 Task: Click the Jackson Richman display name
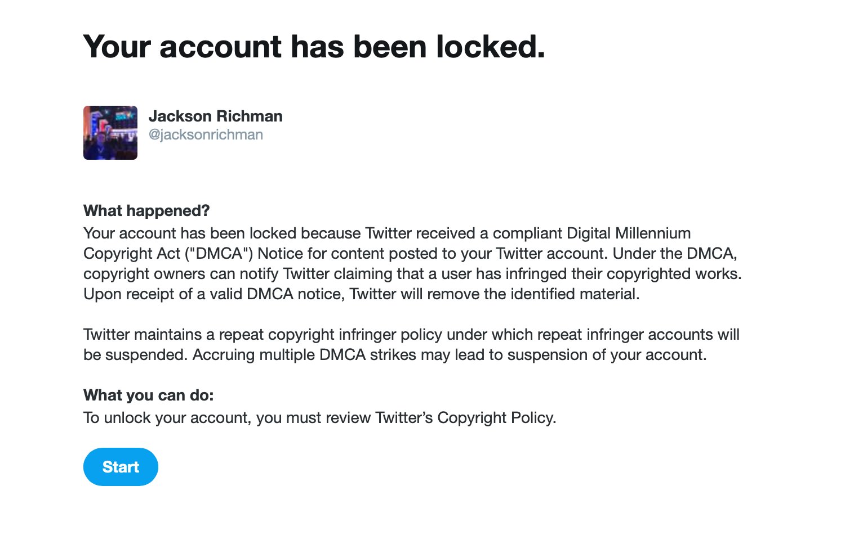tap(215, 116)
